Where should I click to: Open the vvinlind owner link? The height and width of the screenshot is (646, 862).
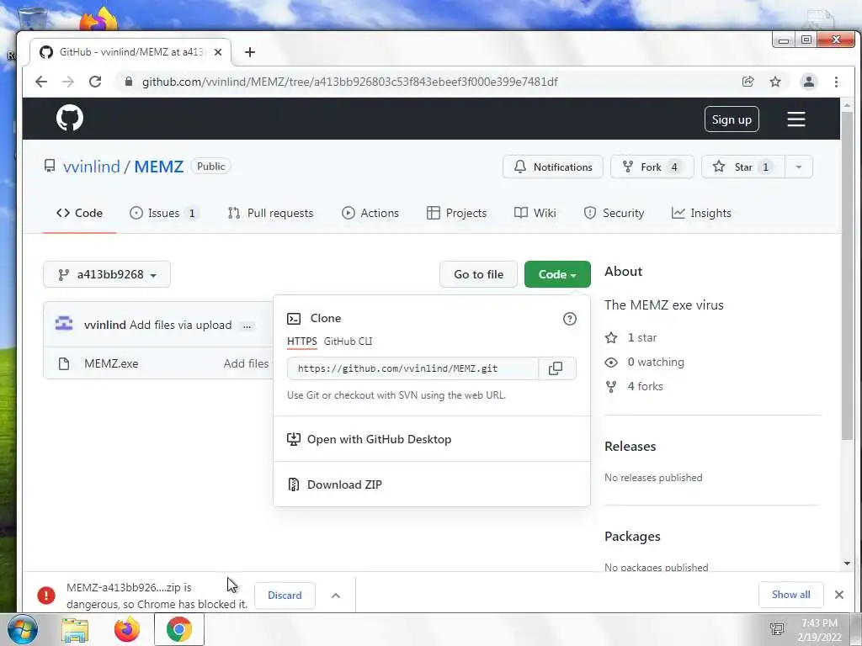[x=91, y=167]
